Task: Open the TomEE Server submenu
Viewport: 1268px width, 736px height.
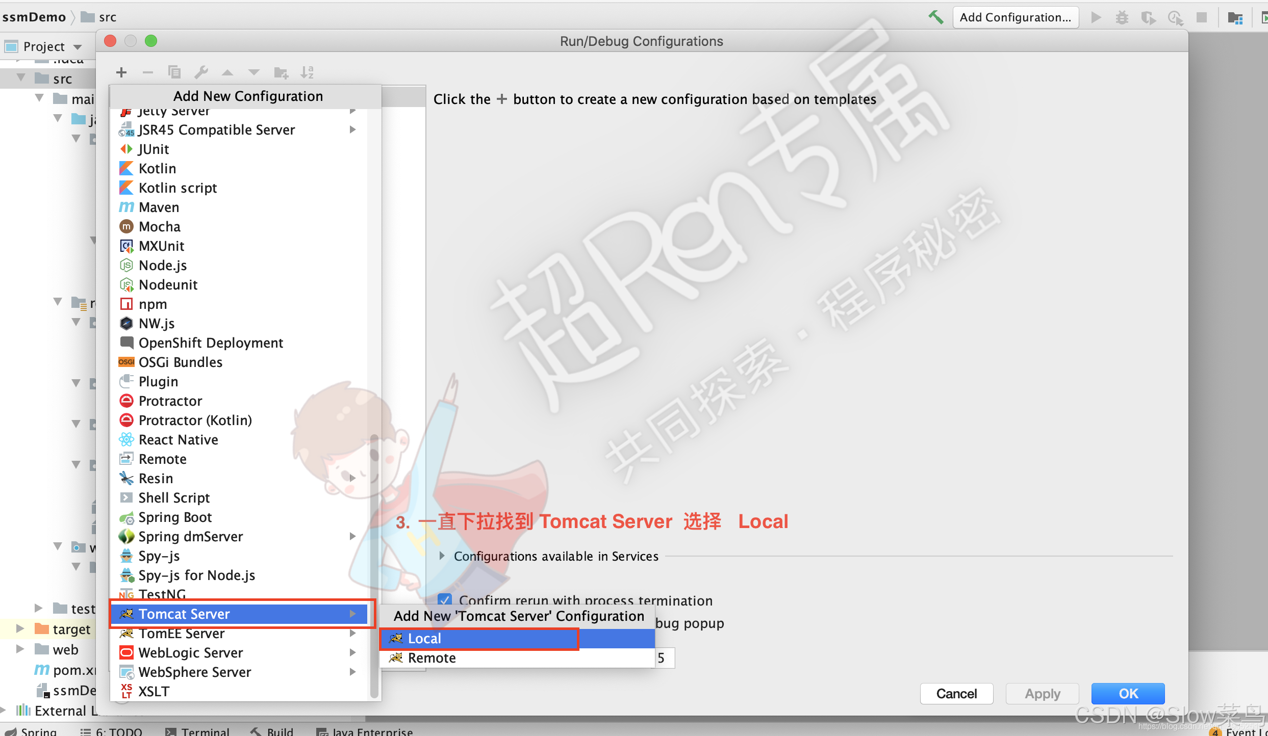Action: coord(238,633)
